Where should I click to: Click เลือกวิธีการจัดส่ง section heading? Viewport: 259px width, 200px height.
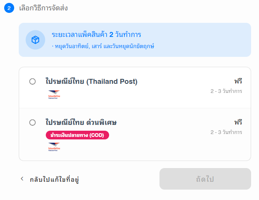click(43, 8)
